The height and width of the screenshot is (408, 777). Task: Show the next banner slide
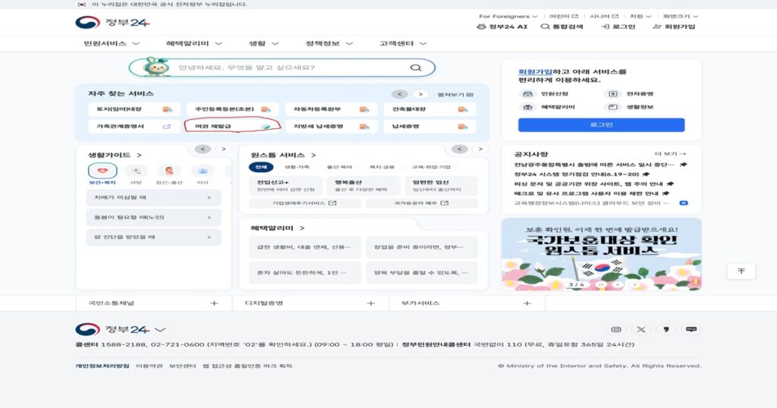coord(634,284)
